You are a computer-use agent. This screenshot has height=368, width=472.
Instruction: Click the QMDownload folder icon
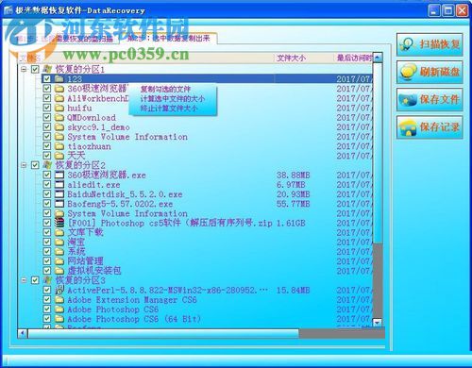point(59,117)
